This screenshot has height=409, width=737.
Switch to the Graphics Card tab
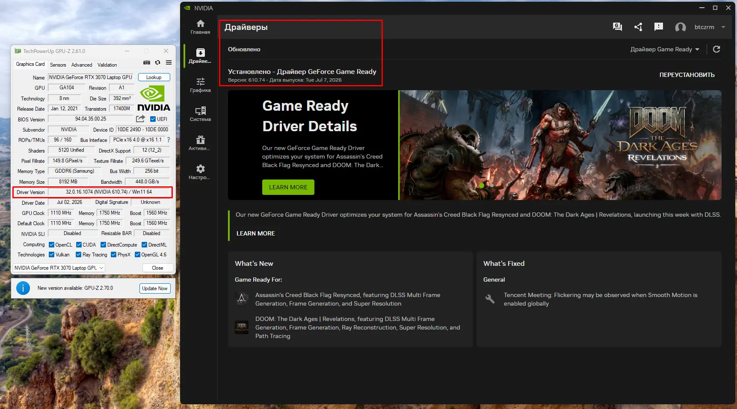pyautogui.click(x=30, y=64)
